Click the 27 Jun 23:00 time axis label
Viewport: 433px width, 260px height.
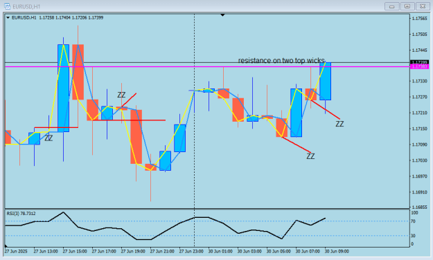[x=191, y=252]
